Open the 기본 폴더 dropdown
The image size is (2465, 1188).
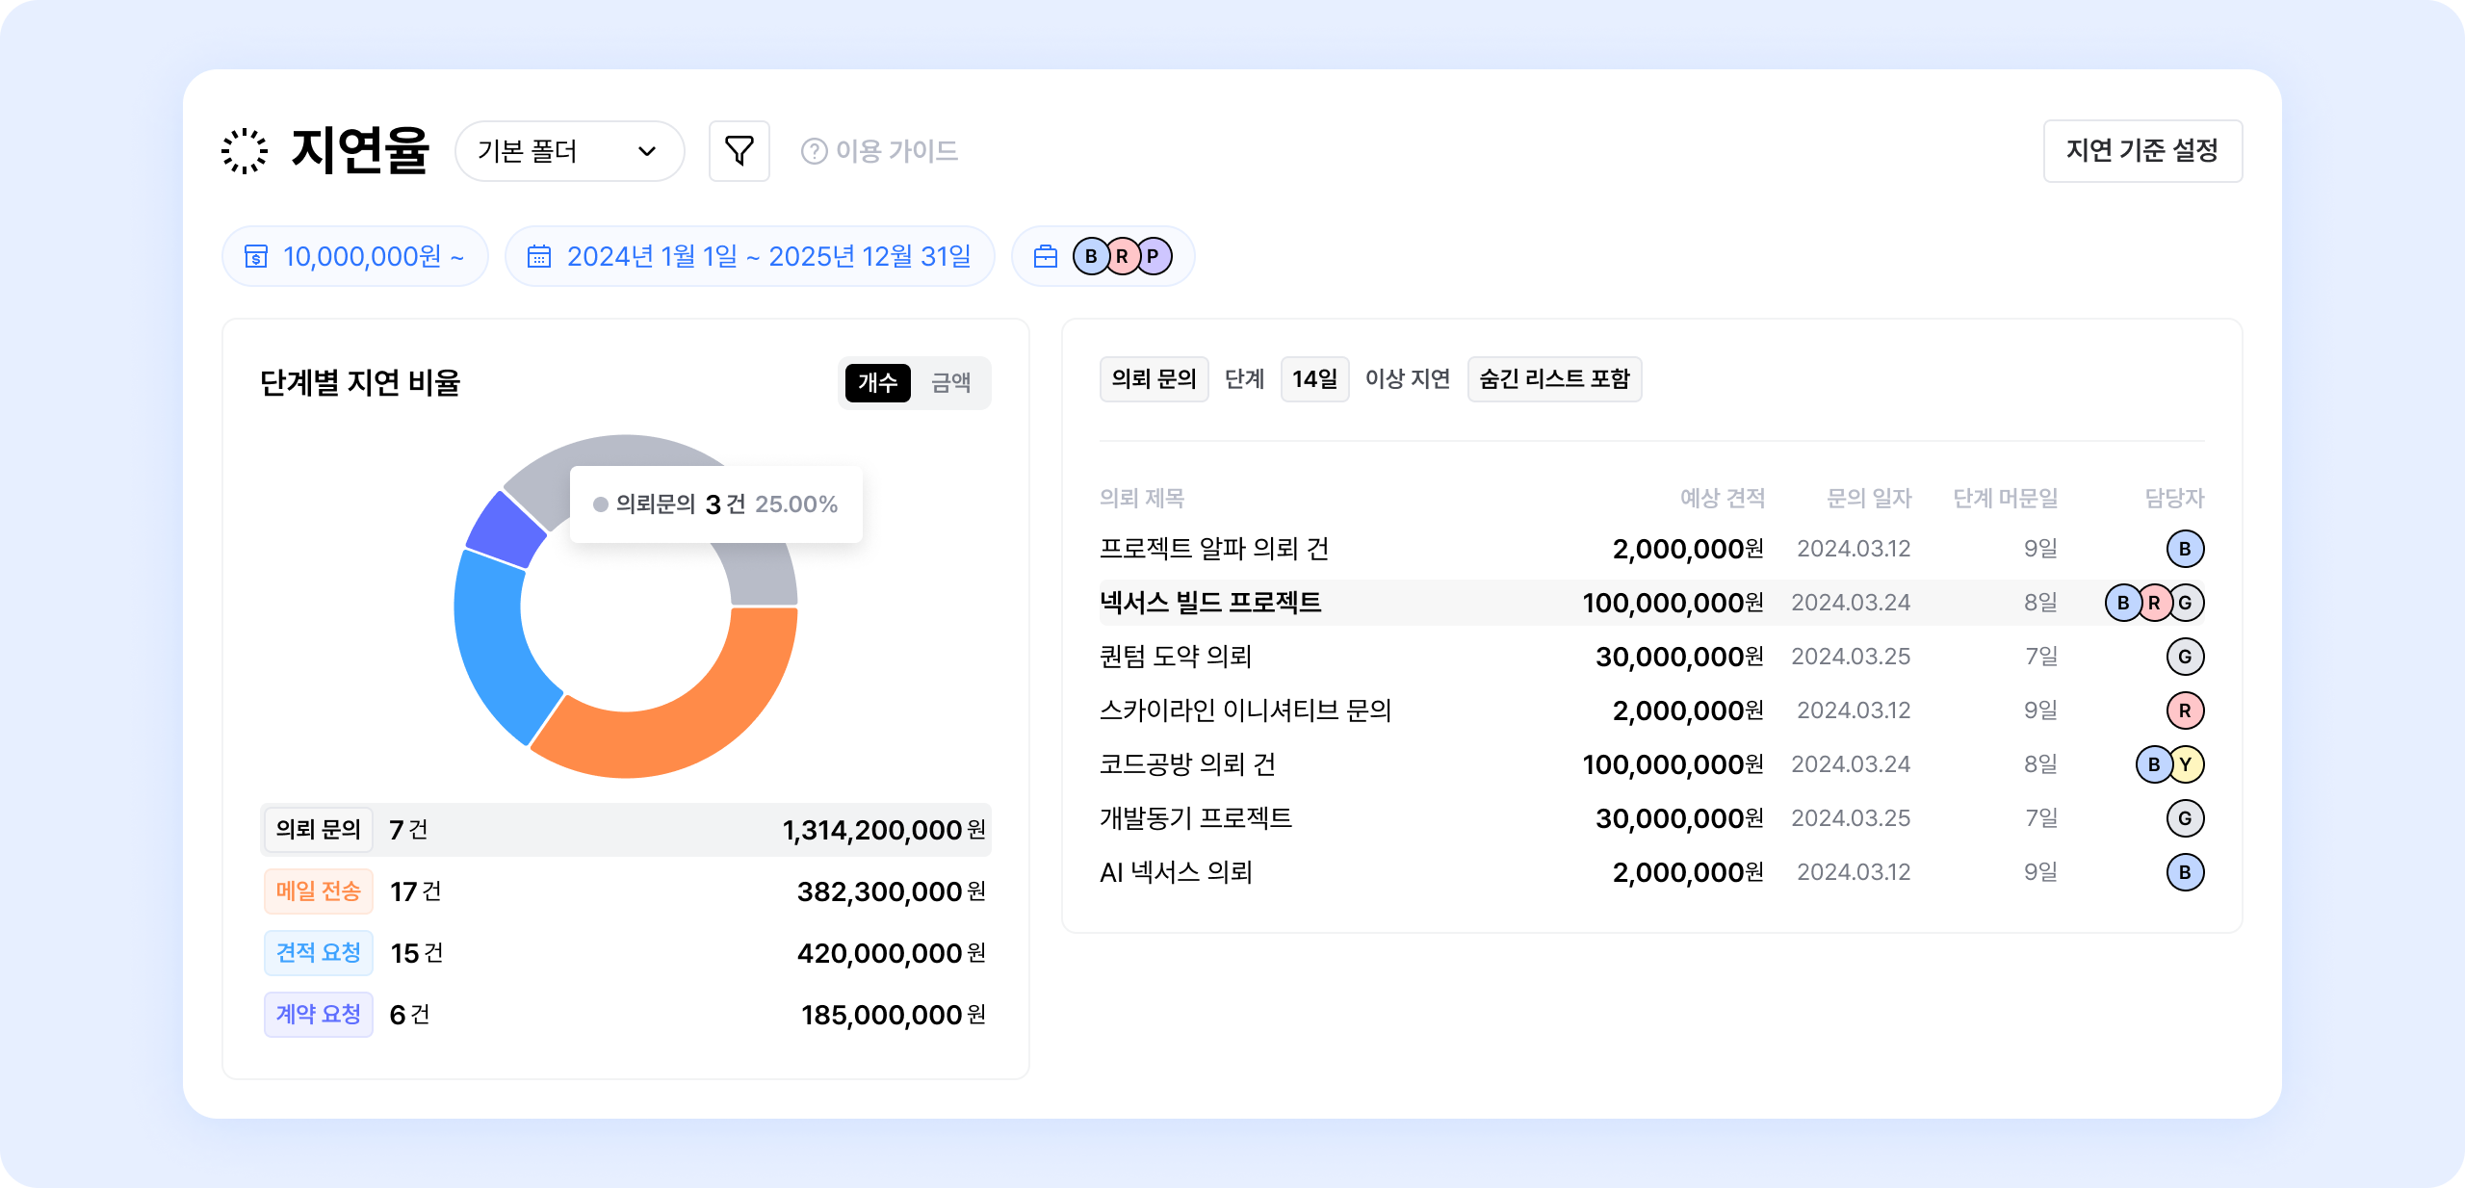(569, 151)
